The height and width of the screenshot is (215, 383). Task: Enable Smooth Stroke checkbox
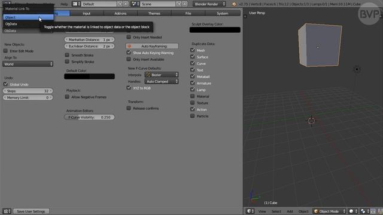point(67,55)
